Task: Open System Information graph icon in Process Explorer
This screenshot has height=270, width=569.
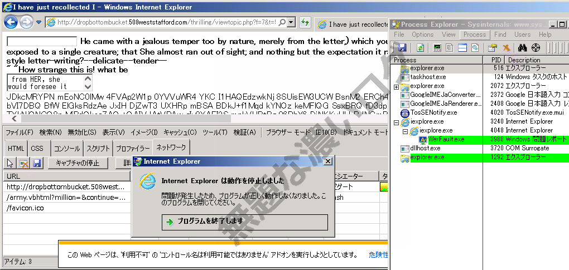Action: point(438,47)
